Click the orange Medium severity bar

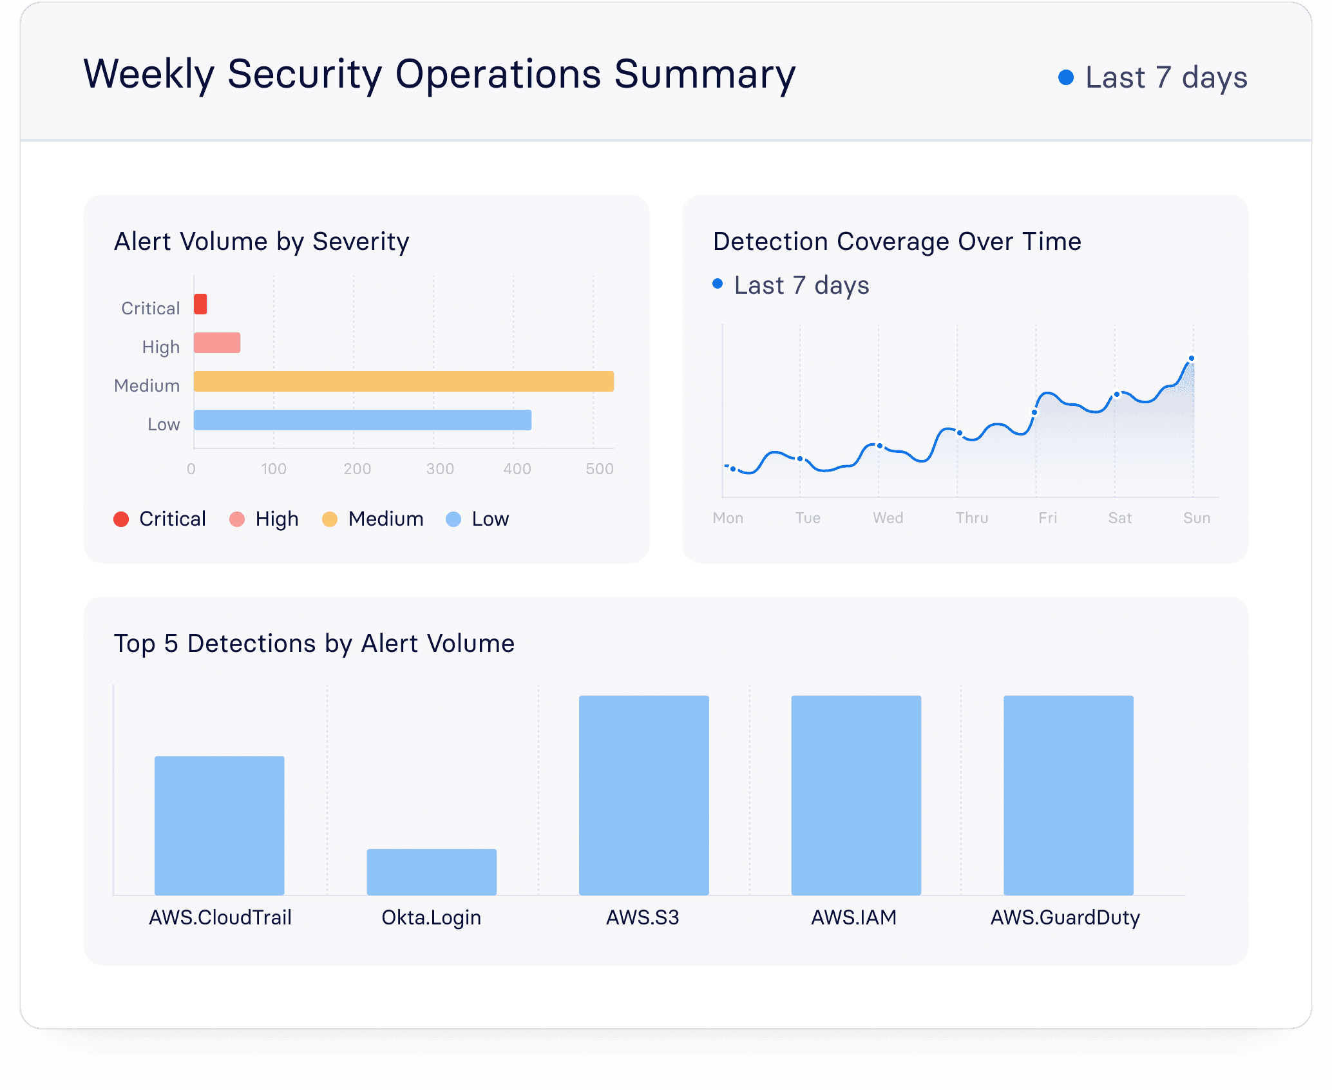[x=404, y=381]
